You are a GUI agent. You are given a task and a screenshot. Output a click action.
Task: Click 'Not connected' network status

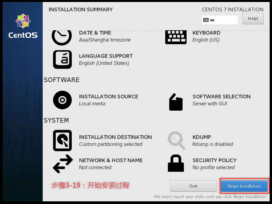[95, 167]
